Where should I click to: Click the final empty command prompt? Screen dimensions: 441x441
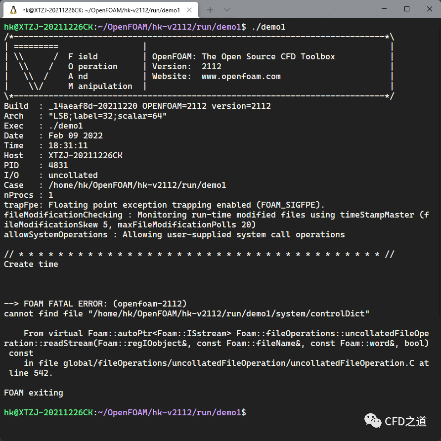click(125, 413)
